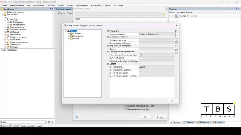Image resolution: width=241 pixels, height=135 pixels.
Task: Expand Разделы проекта node
Action: (x=5, y=27)
